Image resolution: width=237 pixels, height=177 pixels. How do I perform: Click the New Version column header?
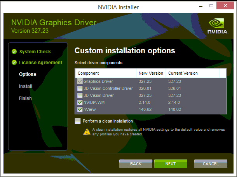(151, 73)
